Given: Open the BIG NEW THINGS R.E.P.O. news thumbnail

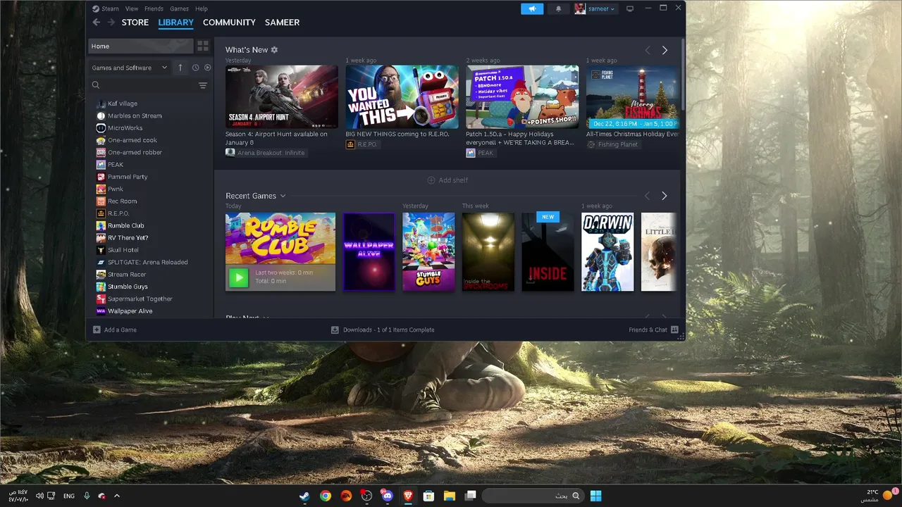Looking at the screenshot, I should coord(402,96).
